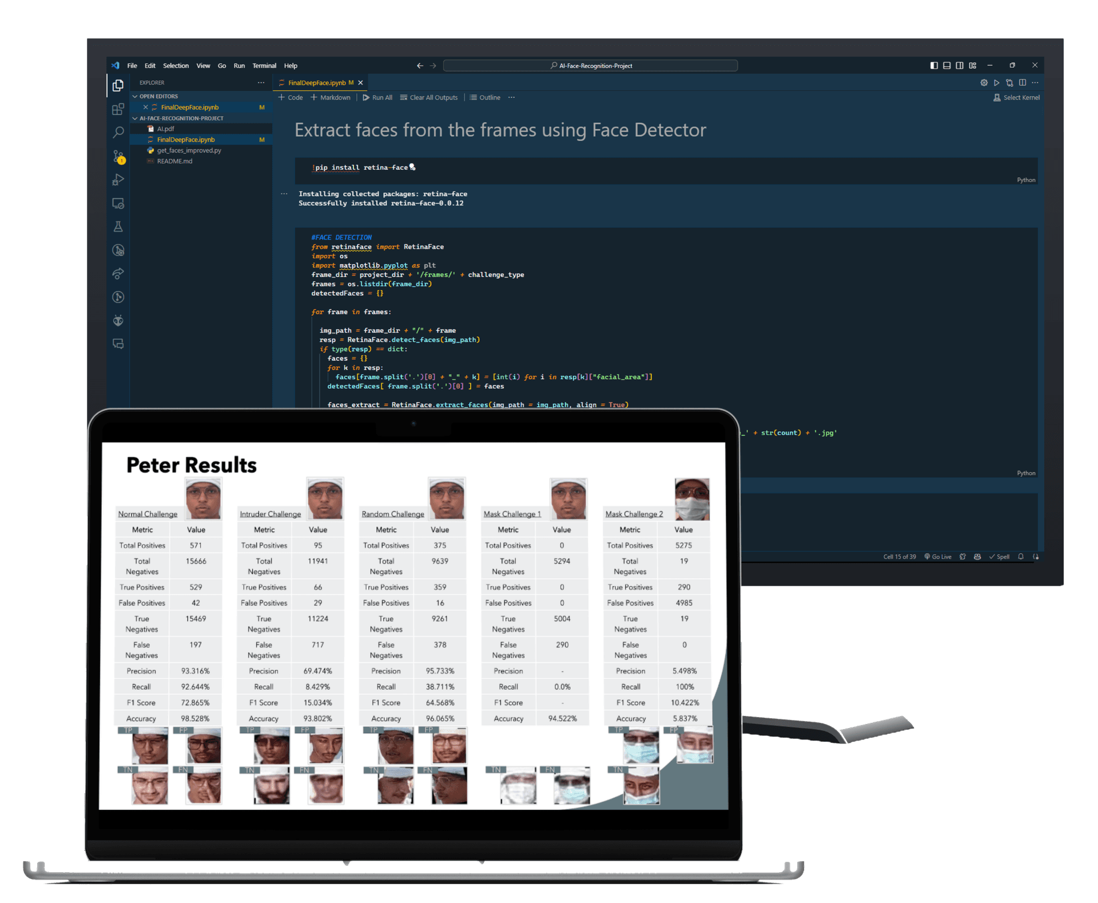Toggle the primary side bar visibility

[x=934, y=66]
